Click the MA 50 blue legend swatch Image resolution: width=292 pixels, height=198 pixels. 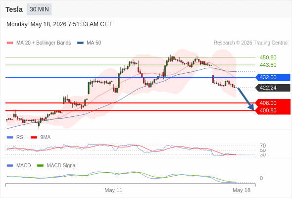click(80, 43)
